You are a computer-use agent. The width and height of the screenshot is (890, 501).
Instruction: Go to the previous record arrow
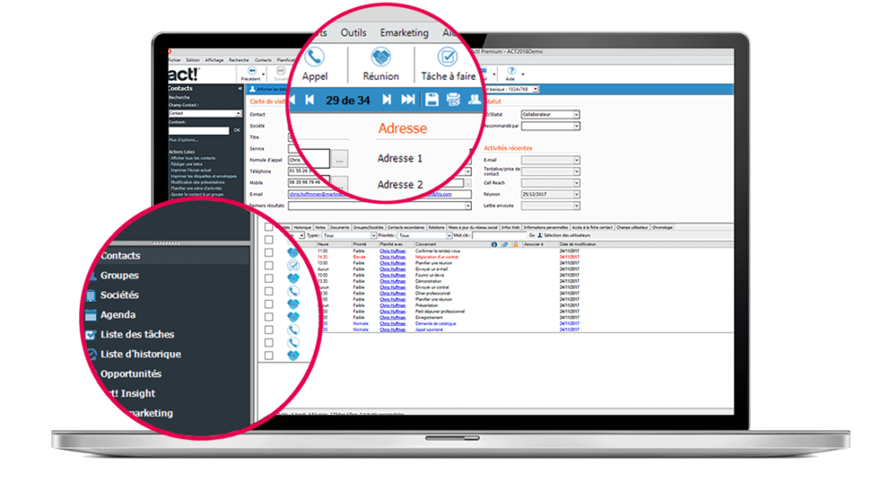pyautogui.click(x=310, y=100)
